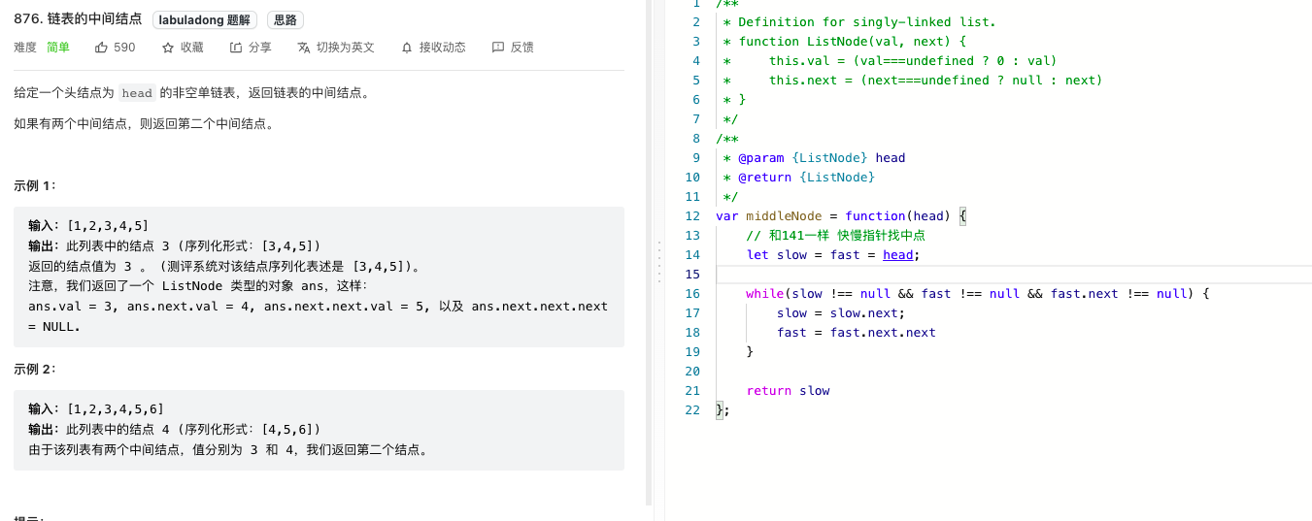Click fast = fast.next.next on line 18

pyautogui.click(x=857, y=333)
